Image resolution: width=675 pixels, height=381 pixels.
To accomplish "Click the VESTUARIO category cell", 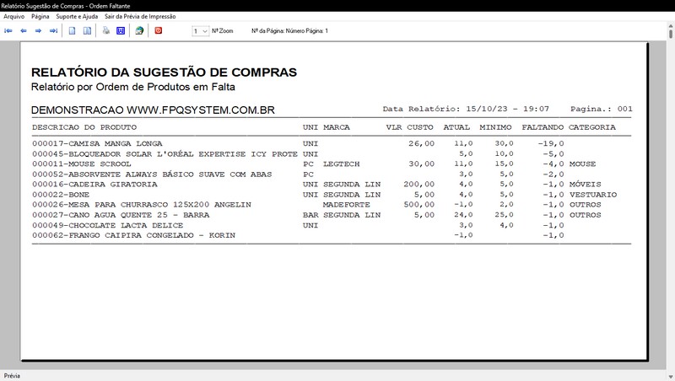I will pyautogui.click(x=593, y=195).
